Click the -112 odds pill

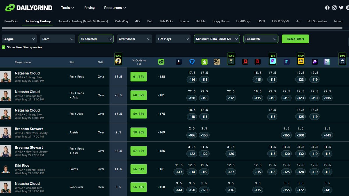click(231, 98)
